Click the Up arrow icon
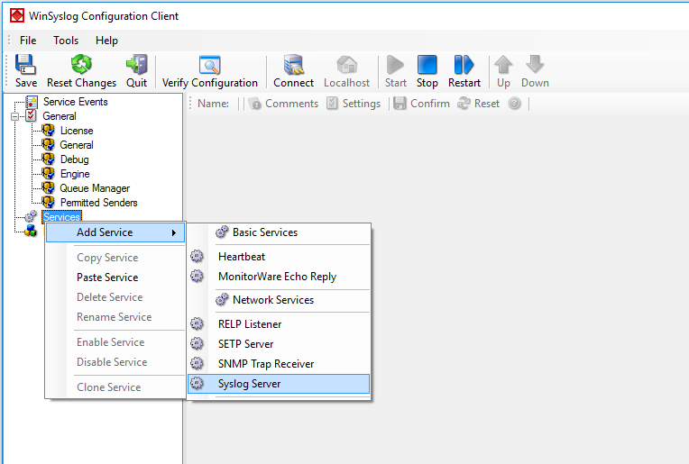 tap(503, 65)
